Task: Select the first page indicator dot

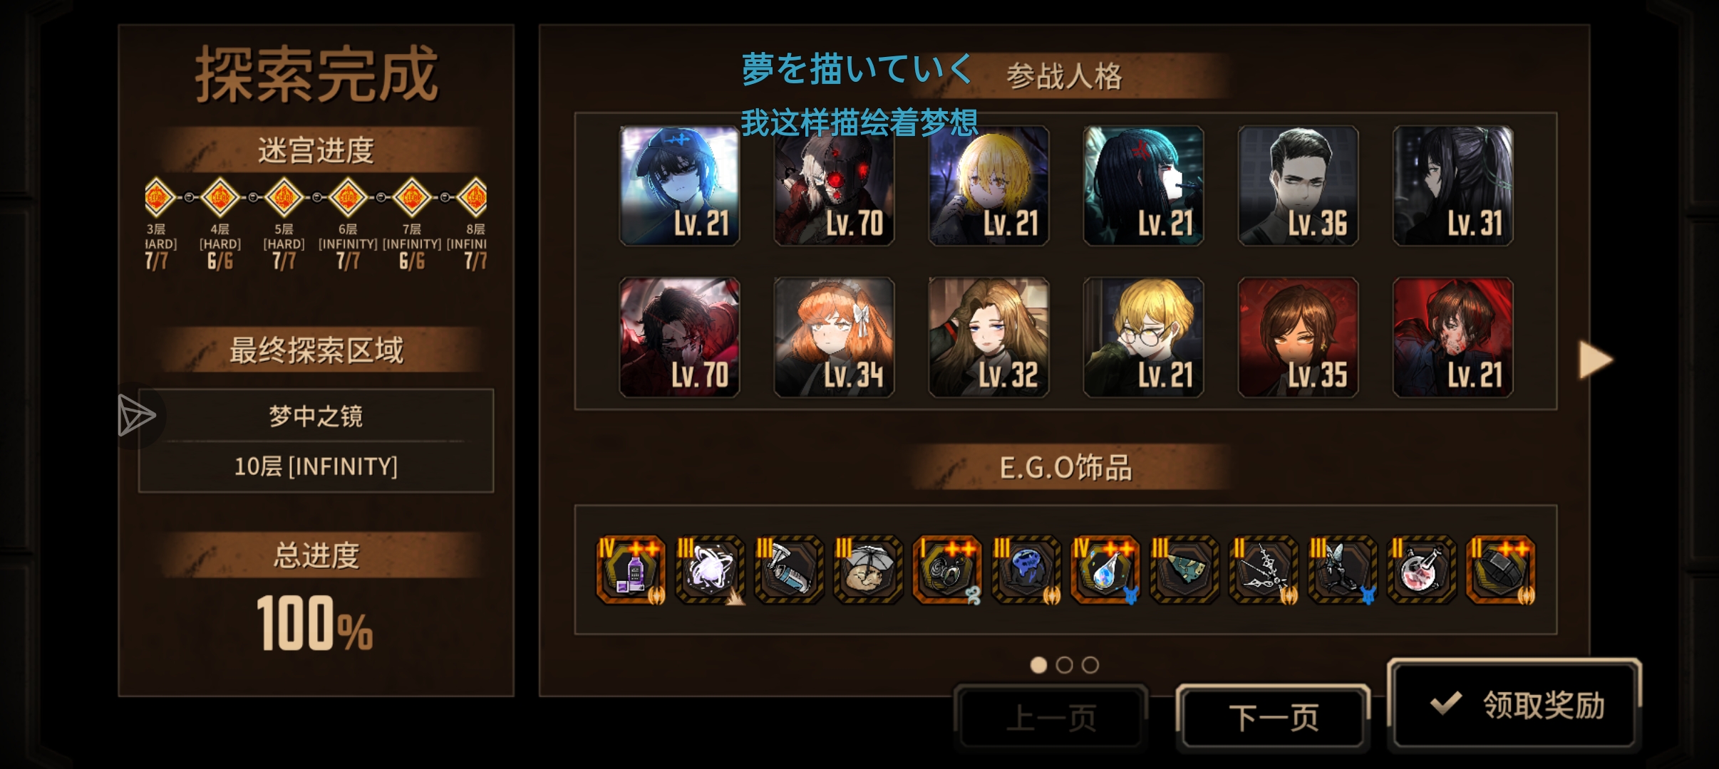Action: coord(1038,665)
